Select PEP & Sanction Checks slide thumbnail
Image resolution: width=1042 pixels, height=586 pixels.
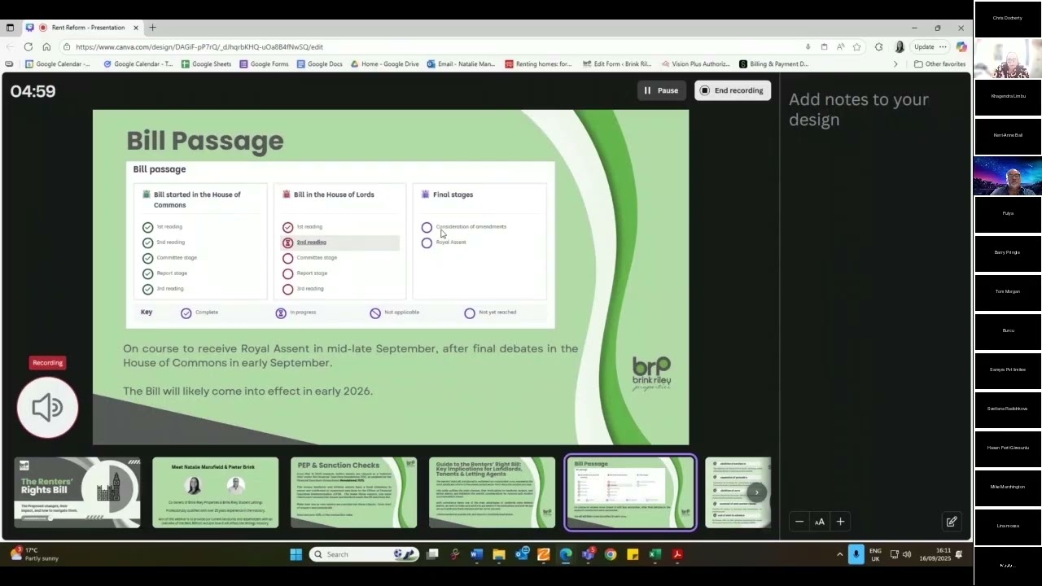pos(354,492)
